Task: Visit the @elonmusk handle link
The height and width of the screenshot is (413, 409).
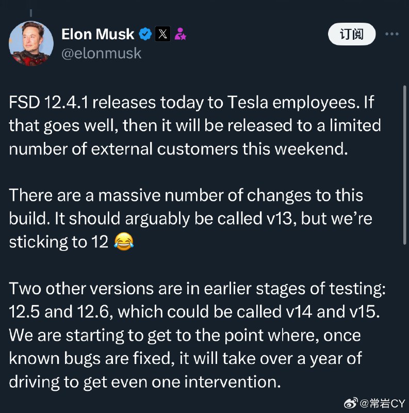Action: [x=101, y=54]
